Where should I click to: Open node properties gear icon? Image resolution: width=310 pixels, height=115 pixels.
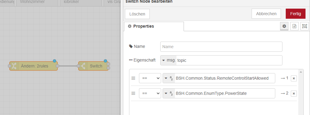(x=284, y=26)
